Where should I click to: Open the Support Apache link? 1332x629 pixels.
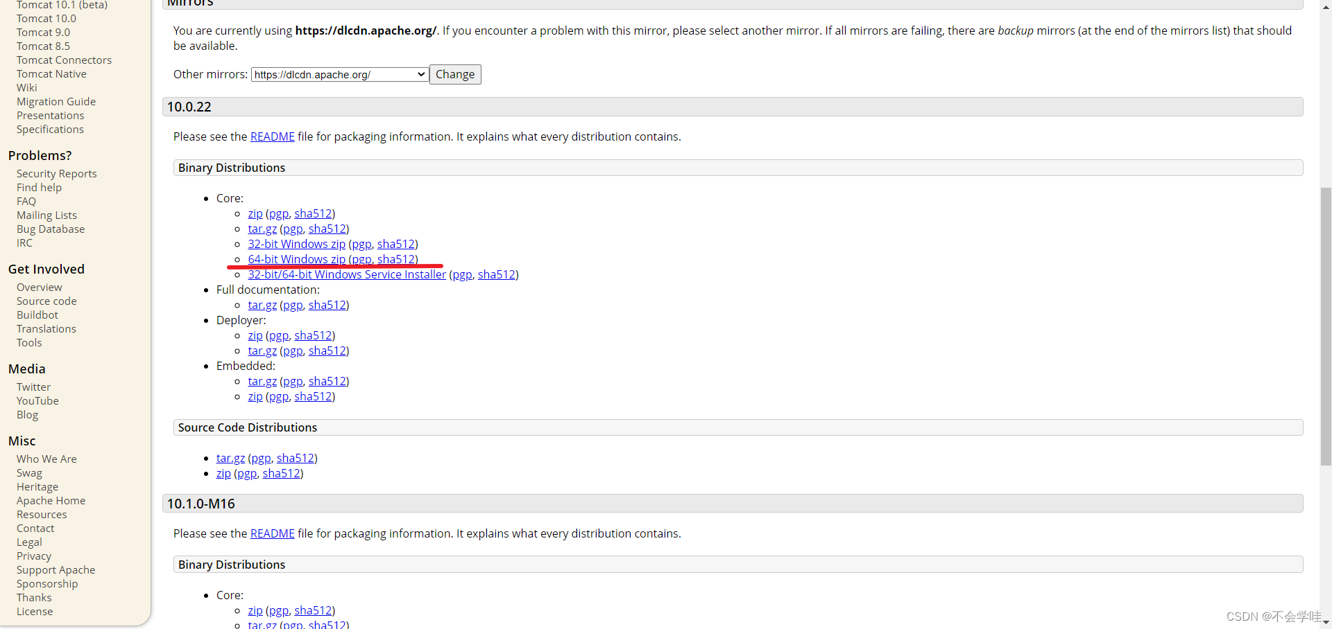(x=56, y=570)
